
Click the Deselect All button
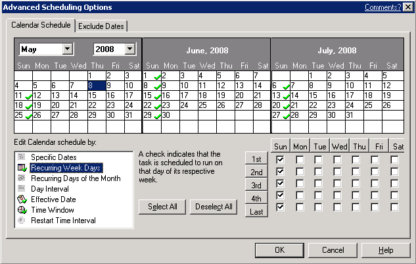(x=214, y=207)
